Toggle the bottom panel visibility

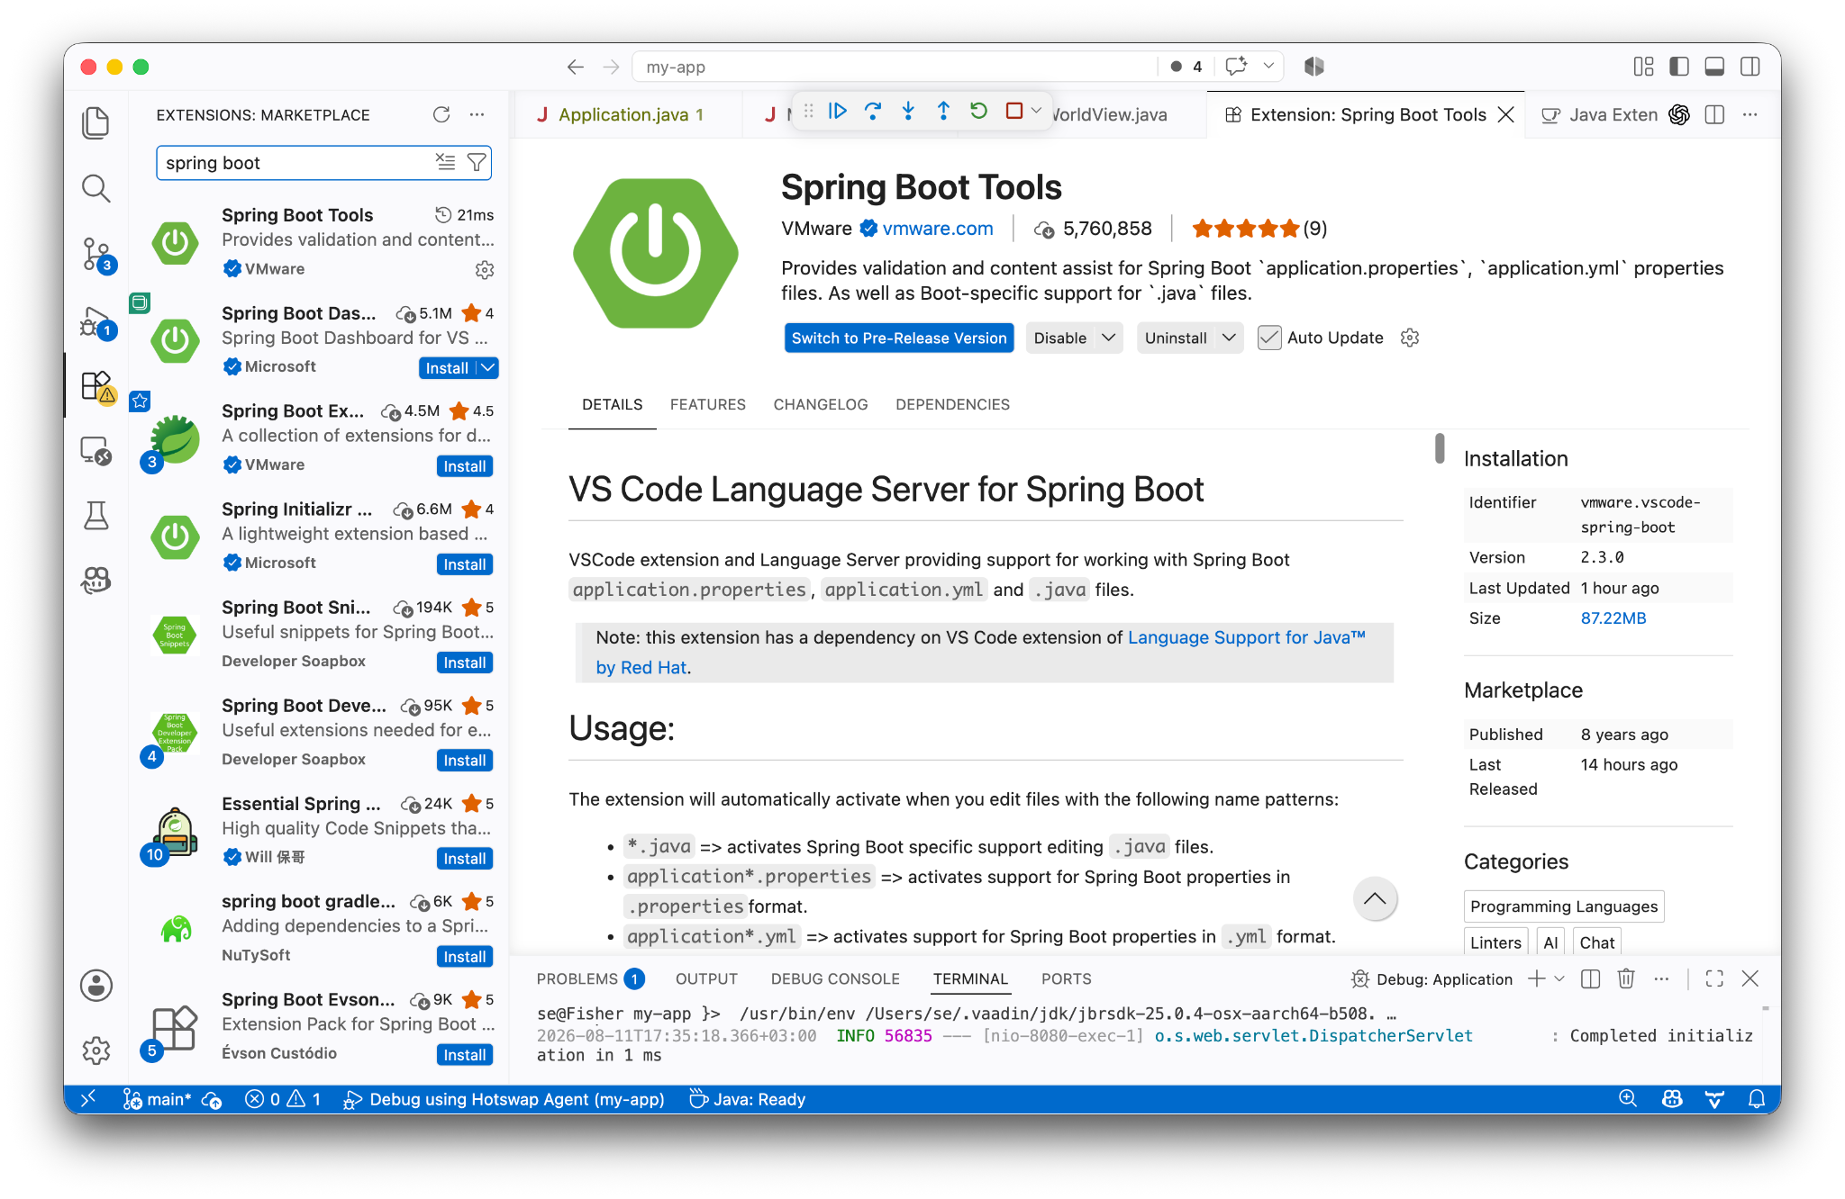tap(1714, 67)
